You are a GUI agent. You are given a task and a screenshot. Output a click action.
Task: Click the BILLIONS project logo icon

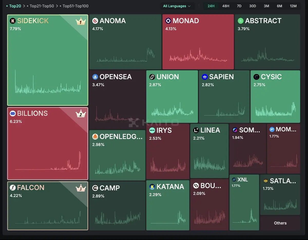click(13, 113)
